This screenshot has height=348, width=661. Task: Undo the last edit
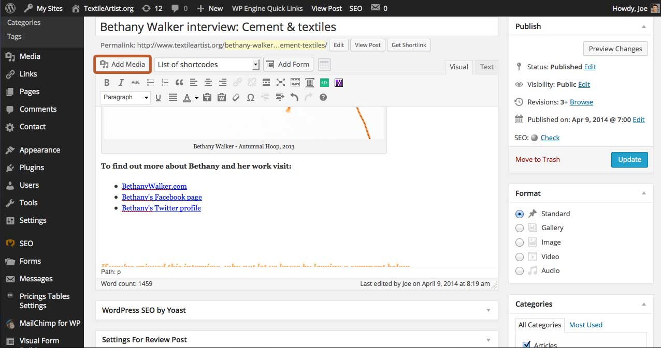coord(294,97)
